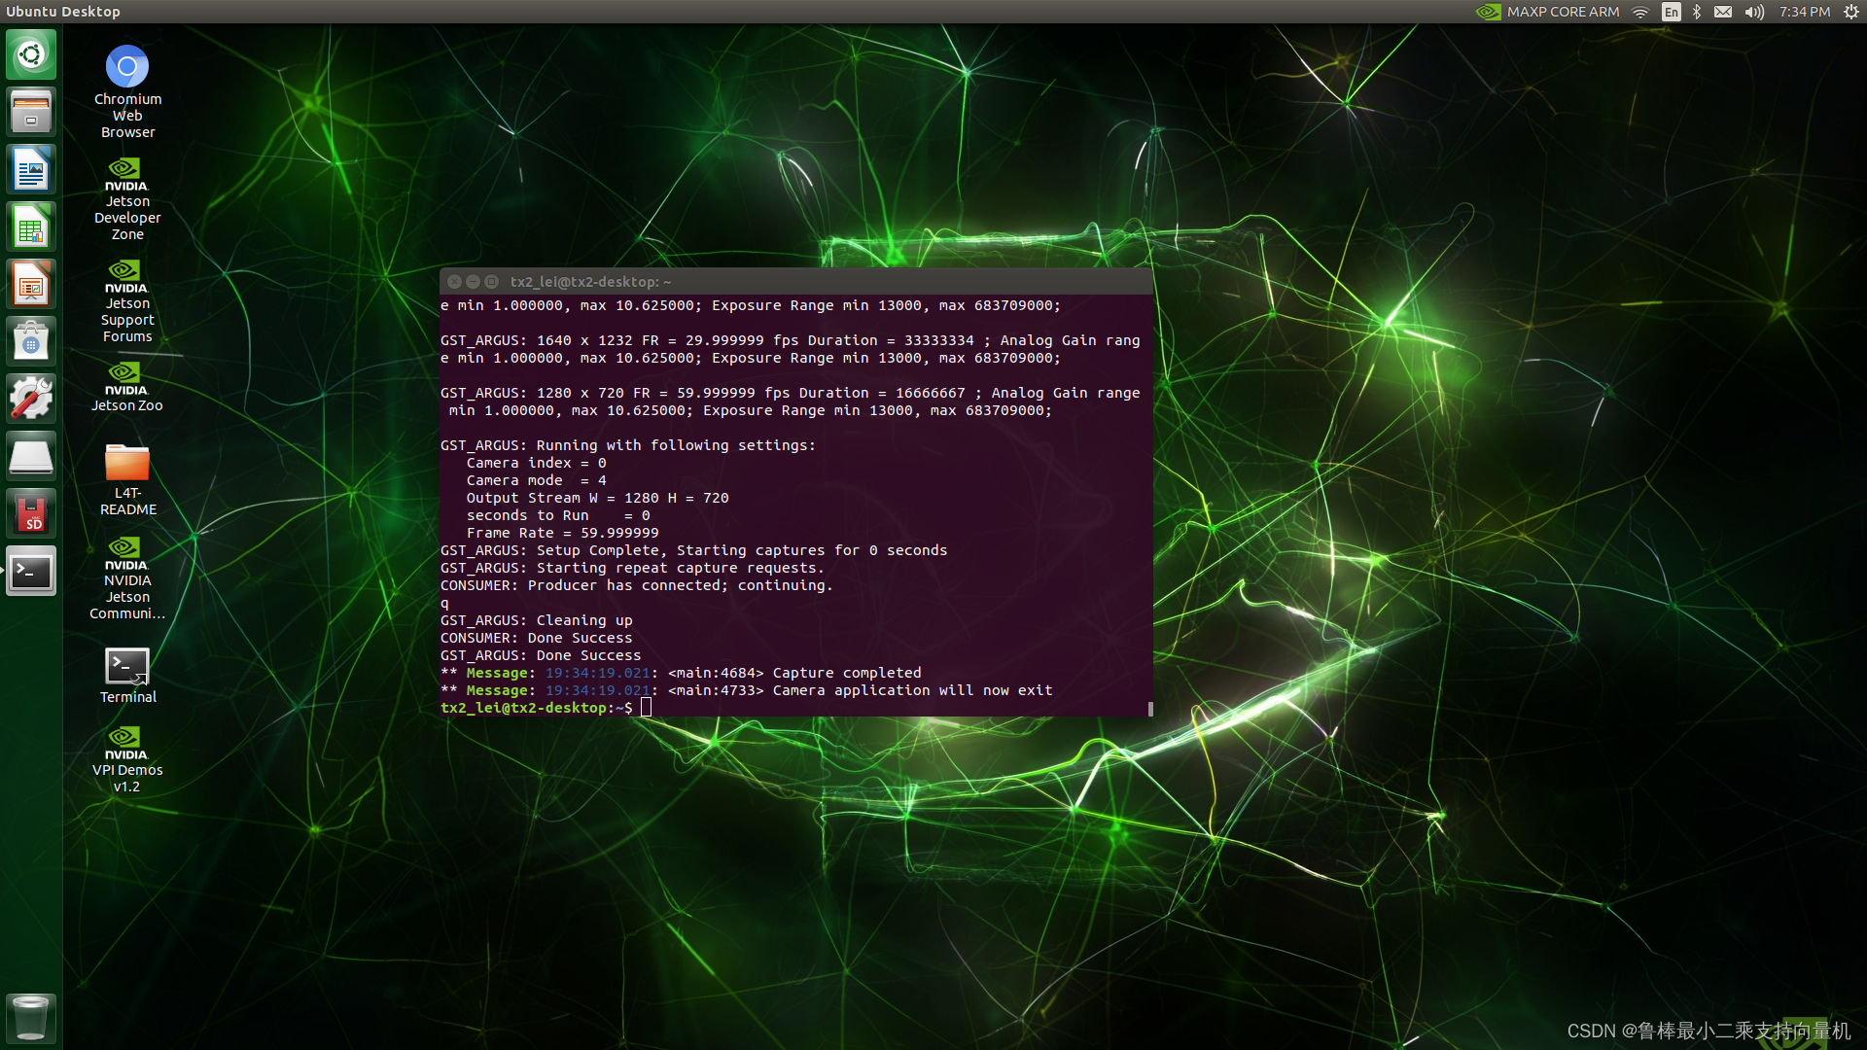Viewport: 1867px width, 1050px height.
Task: Maximize the terminal window
Action: pyautogui.click(x=491, y=281)
